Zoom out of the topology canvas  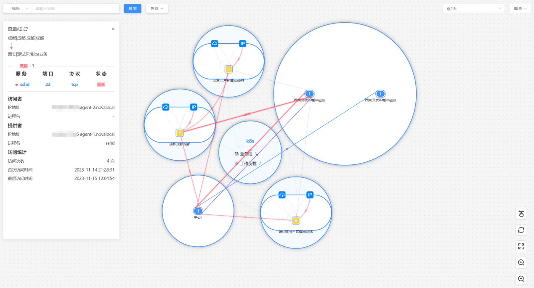point(521,279)
